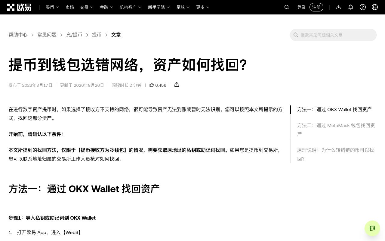
Task: Share the article via share icon
Action: 177,85
